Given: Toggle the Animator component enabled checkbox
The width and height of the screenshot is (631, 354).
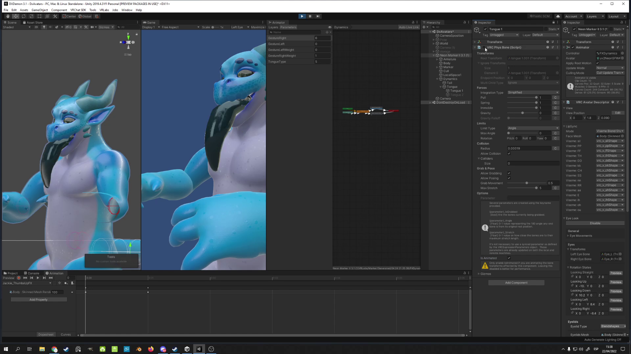Looking at the screenshot, I should coord(573,48).
